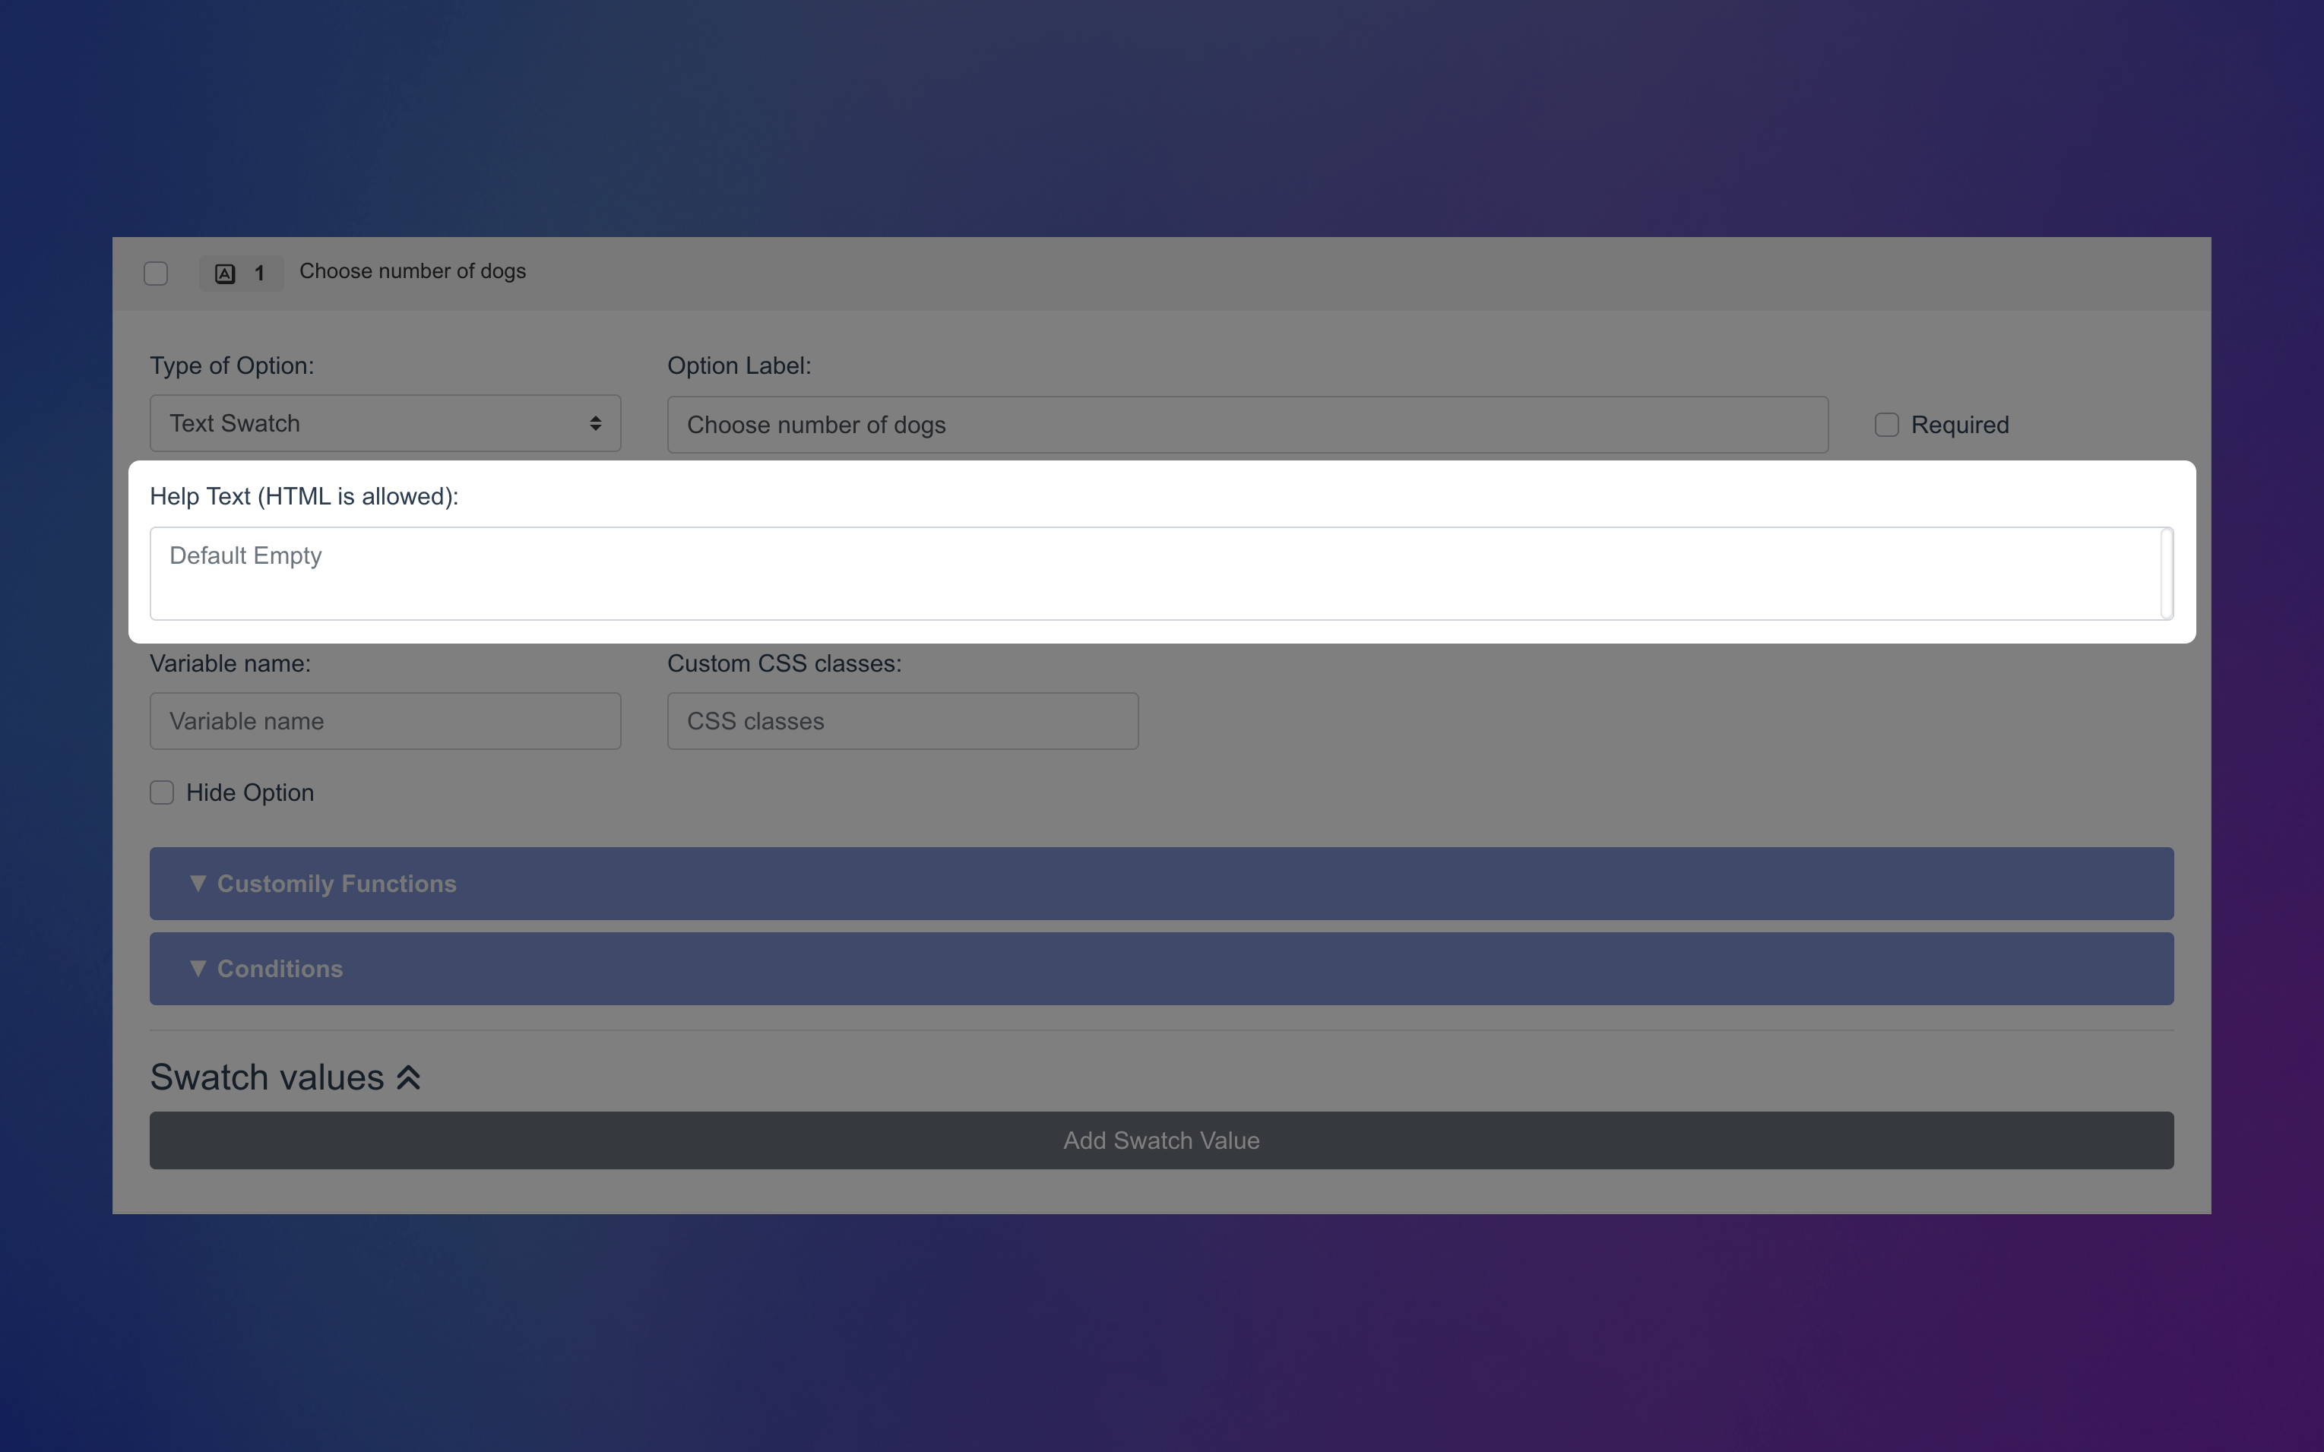
Task: Click the Type of Option select arrows
Action: [x=595, y=423]
